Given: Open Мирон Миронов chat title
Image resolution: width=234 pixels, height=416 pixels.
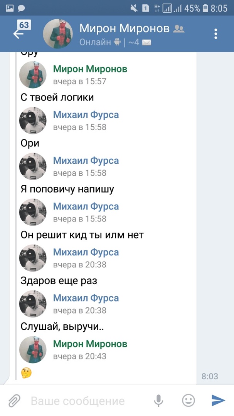Looking at the screenshot, I should point(124,28).
